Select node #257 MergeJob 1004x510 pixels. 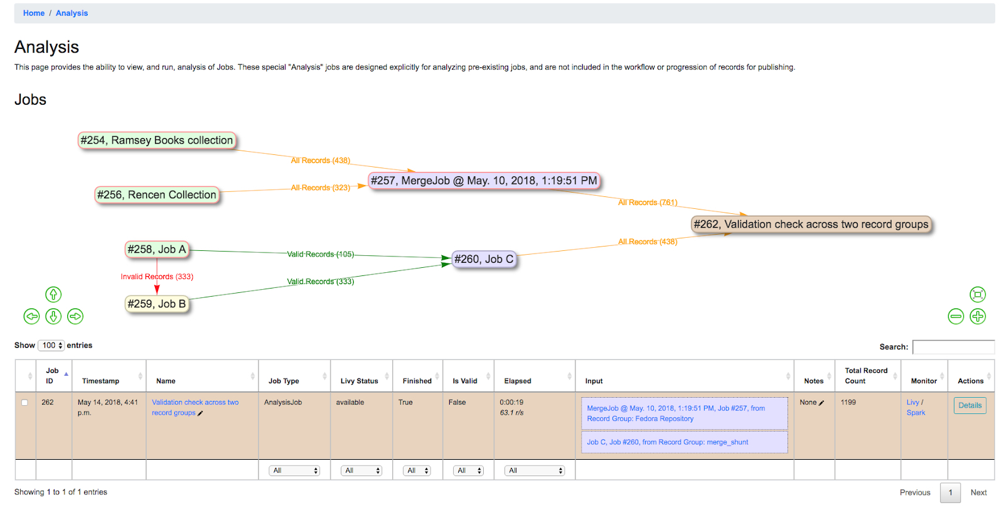click(484, 181)
